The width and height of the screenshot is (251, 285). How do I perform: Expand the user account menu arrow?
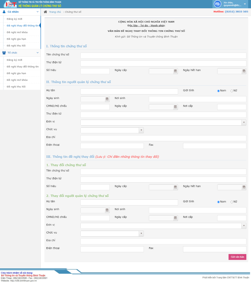(245, 4)
